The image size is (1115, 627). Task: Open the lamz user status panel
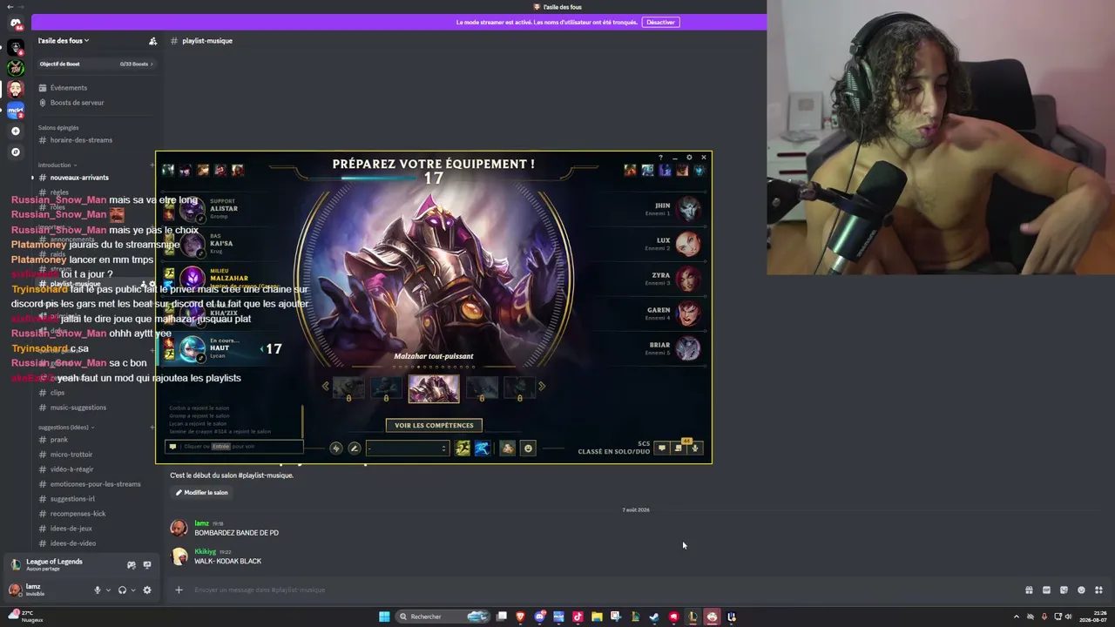coord(45,590)
